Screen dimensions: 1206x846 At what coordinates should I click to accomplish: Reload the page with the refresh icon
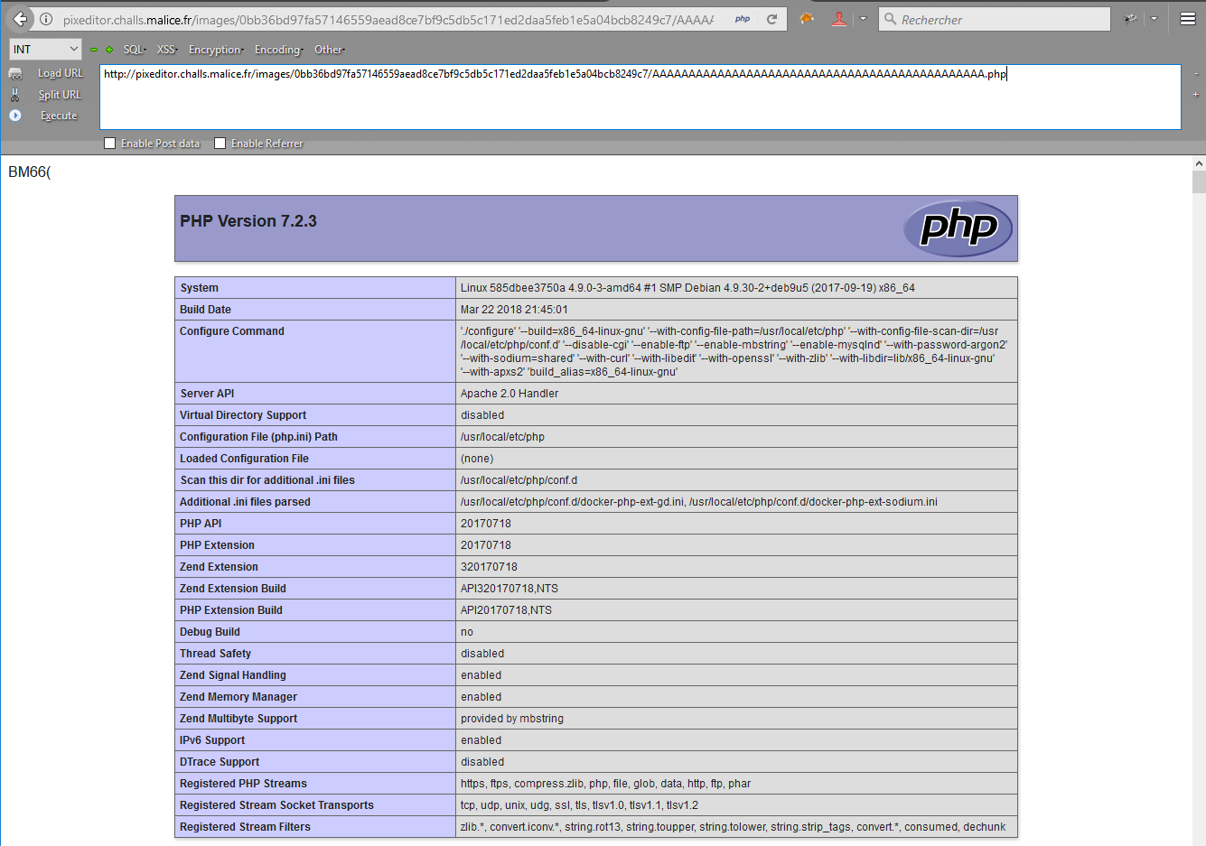[772, 19]
